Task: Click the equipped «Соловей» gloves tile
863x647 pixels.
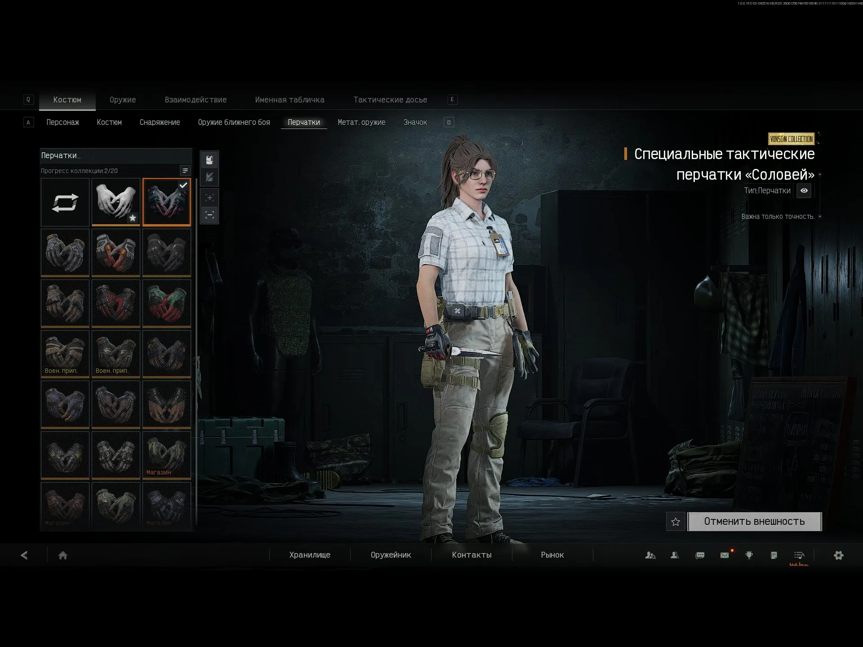Action: click(167, 202)
